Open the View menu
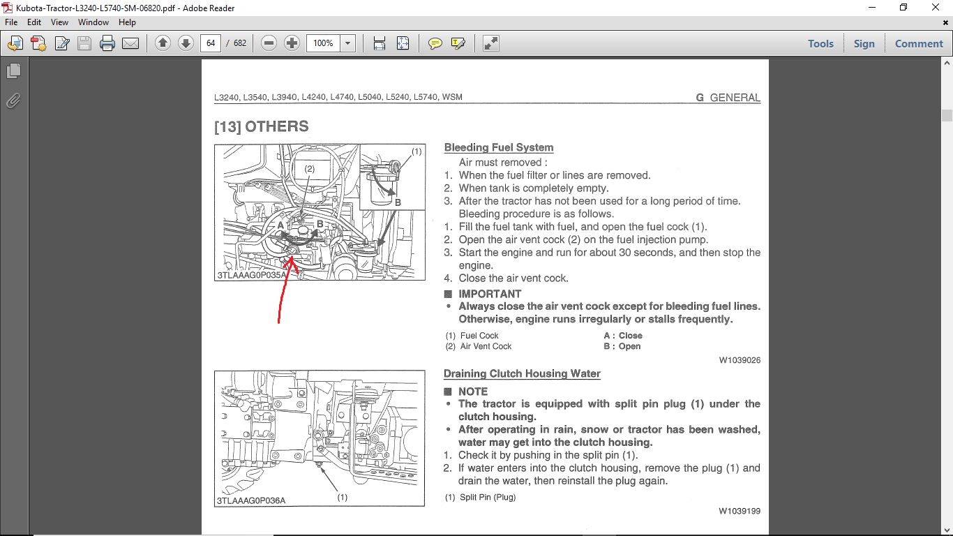 click(x=59, y=22)
